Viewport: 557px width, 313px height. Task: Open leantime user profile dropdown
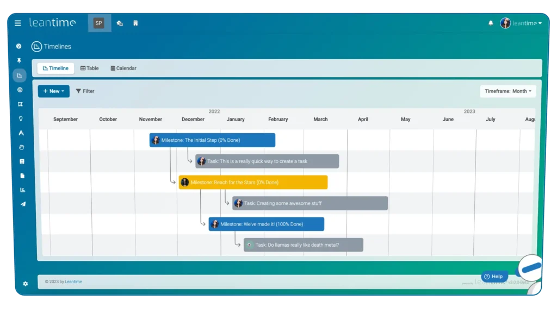[527, 23]
